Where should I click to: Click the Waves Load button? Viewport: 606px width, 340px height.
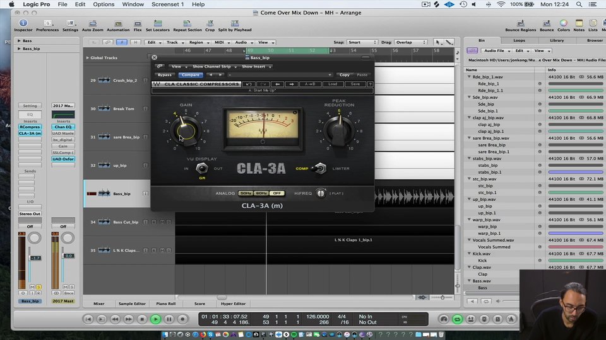(333, 84)
